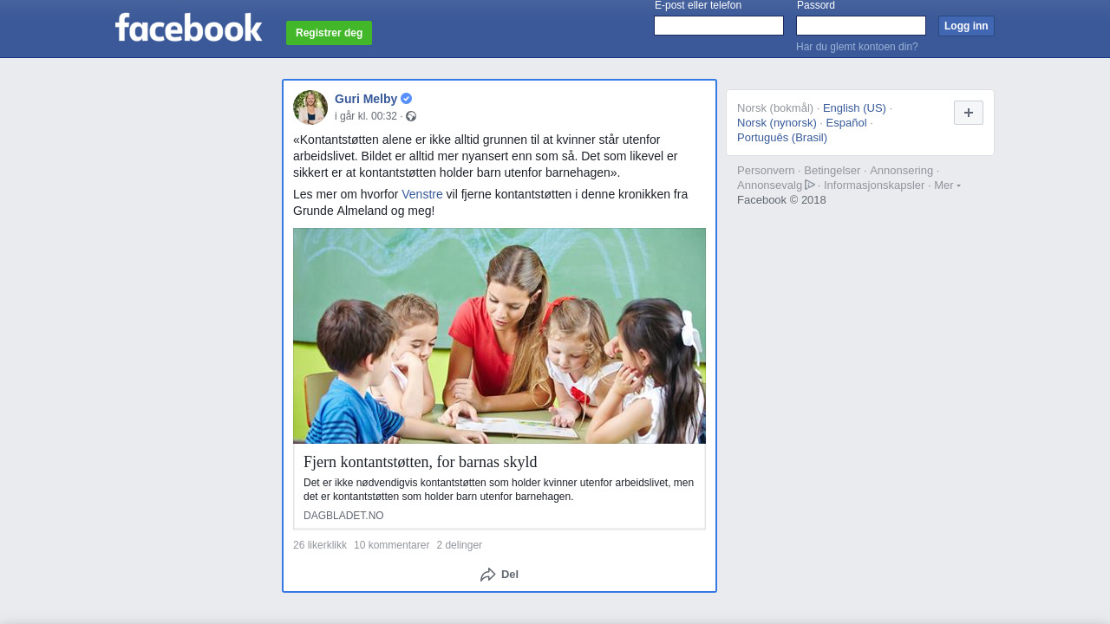The height and width of the screenshot is (624, 1110).
Task: Open the Venstre page link
Action: point(422,194)
